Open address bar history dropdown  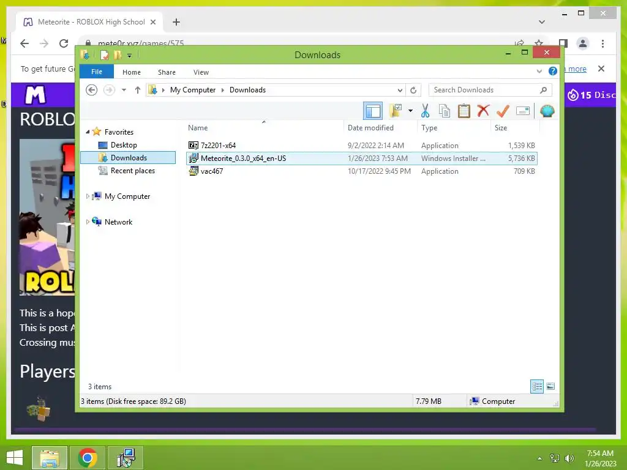[x=400, y=90]
